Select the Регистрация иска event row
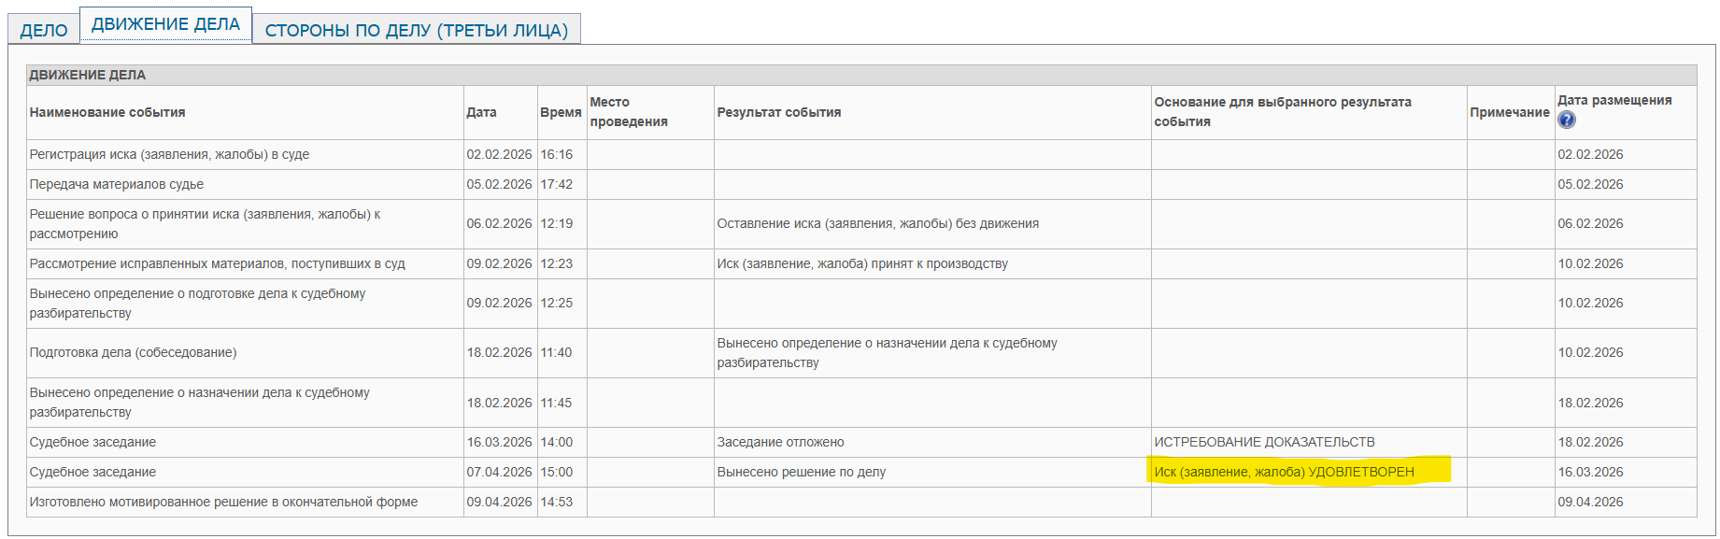1720x539 pixels. (169, 154)
